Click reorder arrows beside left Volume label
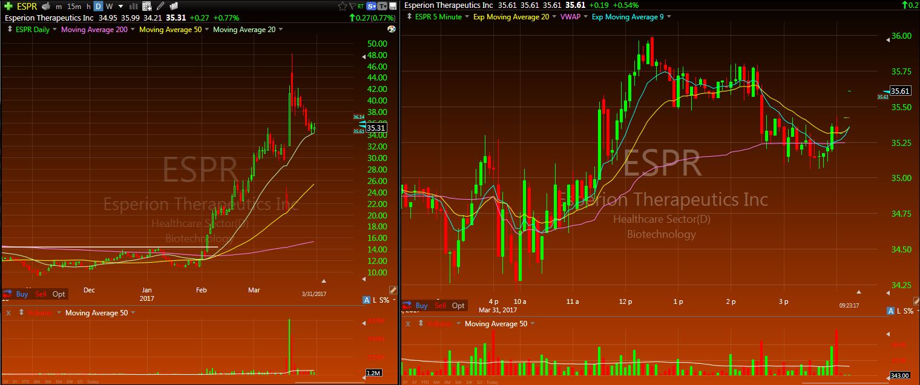Image resolution: width=920 pixels, height=385 pixels. click(22, 313)
